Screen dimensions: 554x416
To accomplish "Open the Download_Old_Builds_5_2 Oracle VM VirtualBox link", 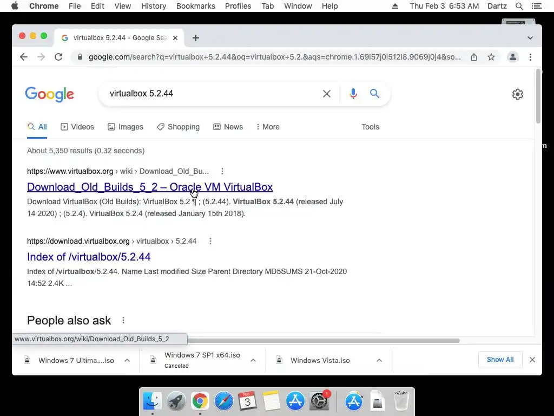I will pyautogui.click(x=150, y=187).
